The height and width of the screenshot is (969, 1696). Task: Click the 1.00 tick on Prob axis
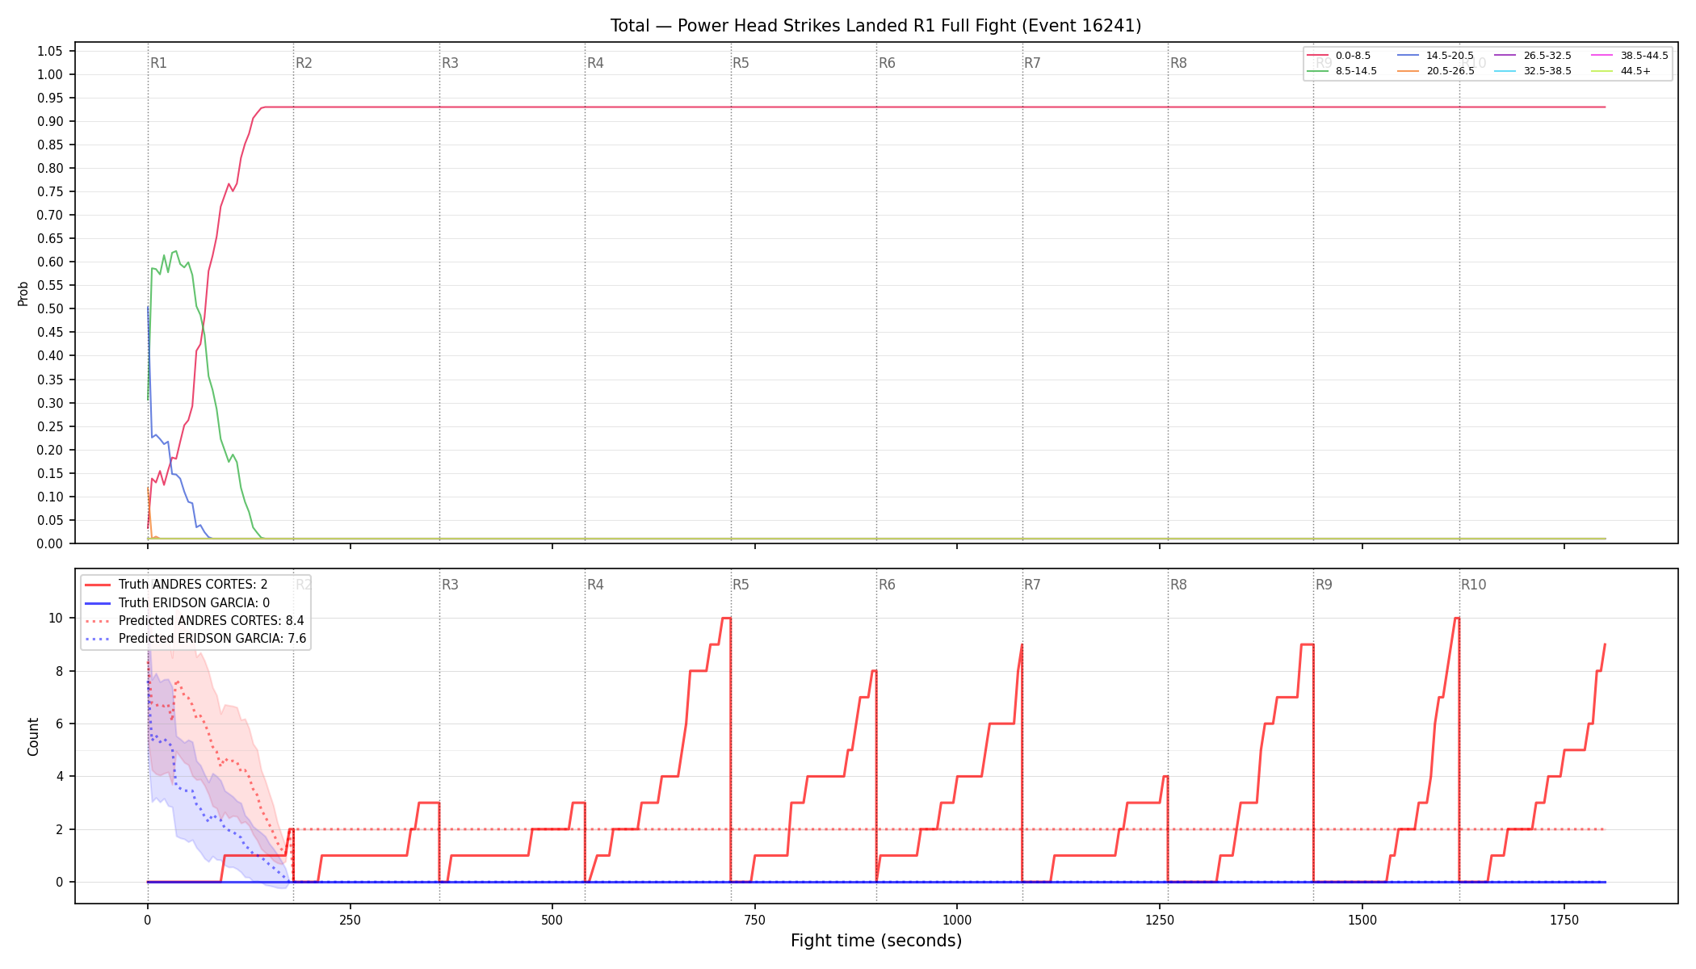click(49, 74)
